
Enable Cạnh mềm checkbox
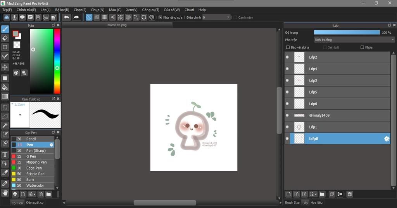[235, 17]
